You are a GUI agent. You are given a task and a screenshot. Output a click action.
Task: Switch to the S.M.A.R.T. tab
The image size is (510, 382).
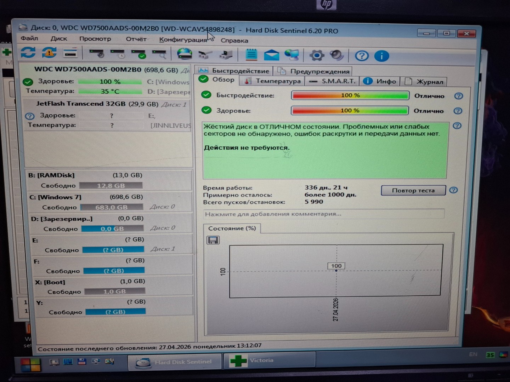[333, 81]
